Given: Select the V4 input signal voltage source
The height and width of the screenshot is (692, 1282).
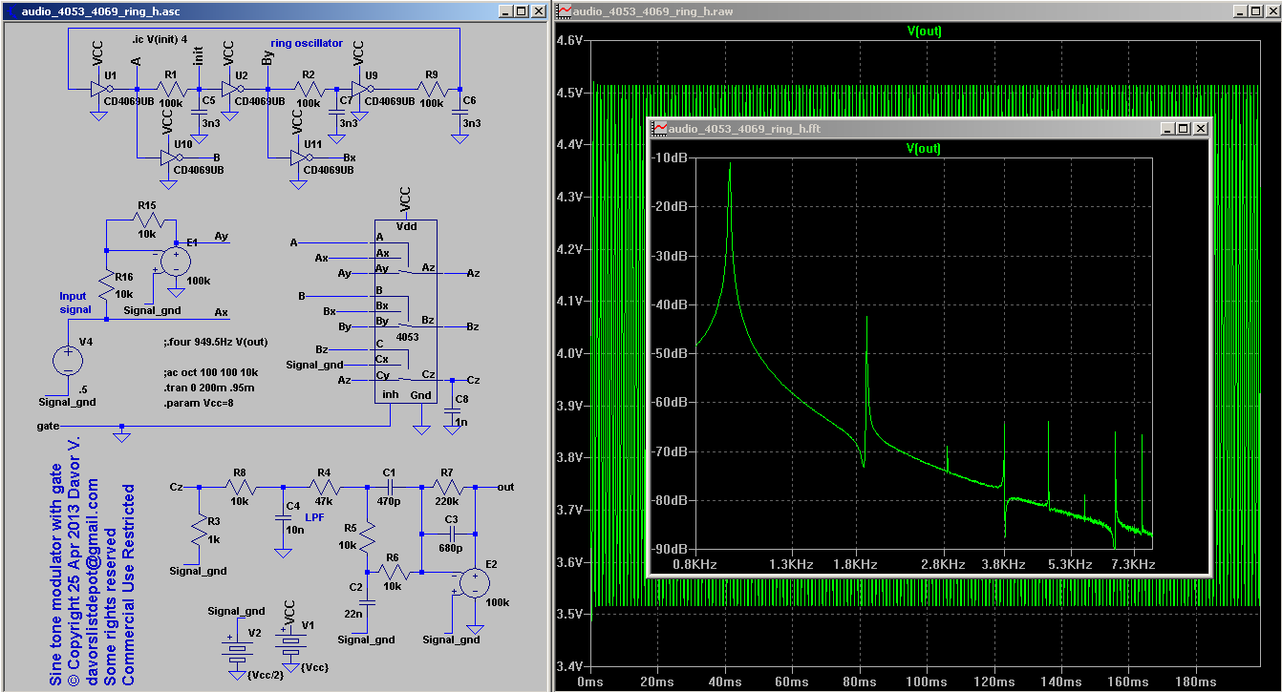Looking at the screenshot, I should [68, 361].
